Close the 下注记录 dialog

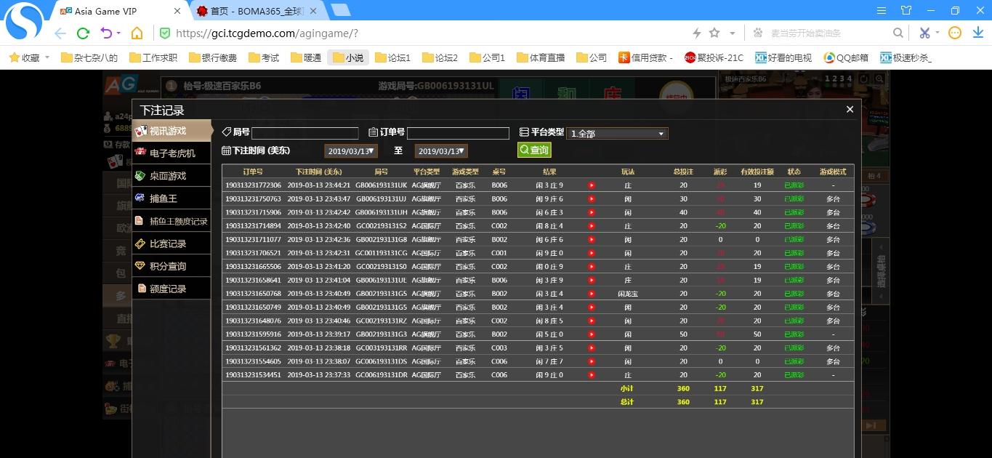click(x=850, y=110)
